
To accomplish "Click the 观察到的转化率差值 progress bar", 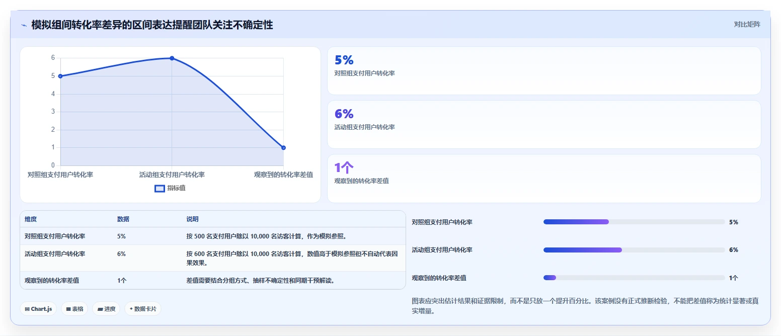I will coord(634,278).
